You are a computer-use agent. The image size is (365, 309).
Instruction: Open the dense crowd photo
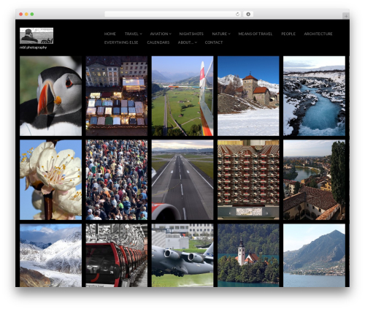pyautogui.click(x=117, y=180)
